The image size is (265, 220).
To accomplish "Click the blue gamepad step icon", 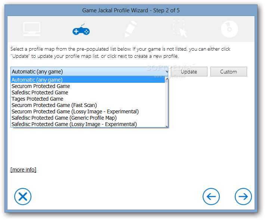I will (x=81, y=29).
